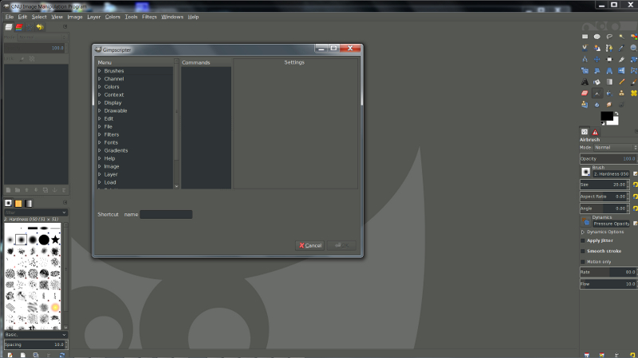638x358 pixels.
Task: Open the Basic, brush tag dropdown
Action: click(36, 334)
